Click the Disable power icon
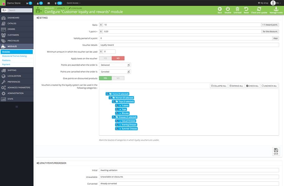The height and width of the screenshot is (186, 284). coord(228,9)
